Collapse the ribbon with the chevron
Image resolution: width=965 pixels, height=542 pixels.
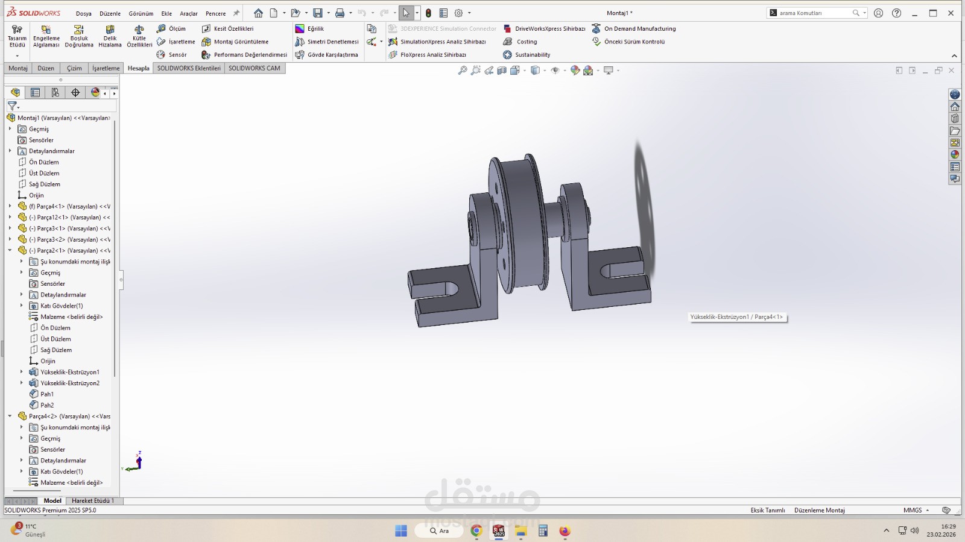[x=954, y=56]
